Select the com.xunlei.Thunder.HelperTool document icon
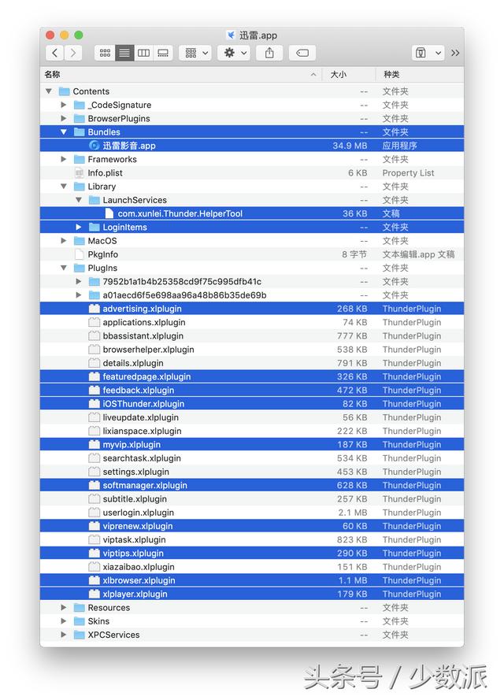 pos(109,213)
